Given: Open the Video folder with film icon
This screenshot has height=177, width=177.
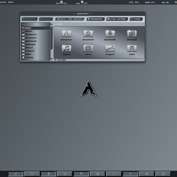Looking at the screenshot, I should pyautogui.click(x=132, y=50).
